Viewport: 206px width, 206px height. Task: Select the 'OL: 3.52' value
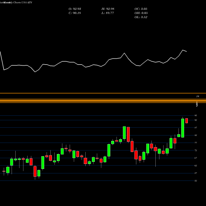click(x=141, y=17)
